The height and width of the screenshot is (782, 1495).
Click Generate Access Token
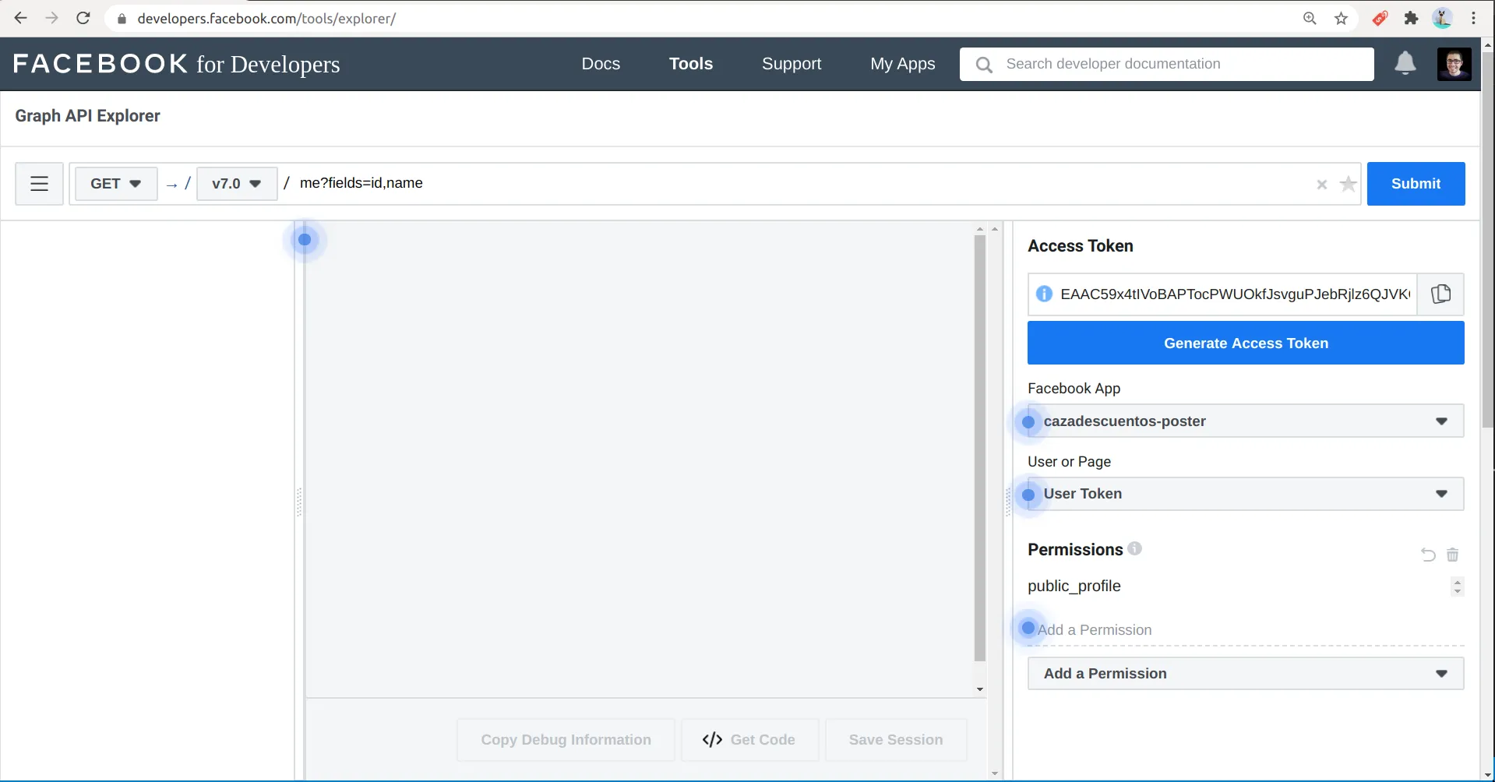click(x=1246, y=343)
